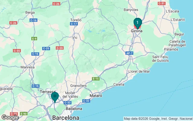193x121 pixels.
Task: Select the Lloret de Mar label
Action: 139,71
